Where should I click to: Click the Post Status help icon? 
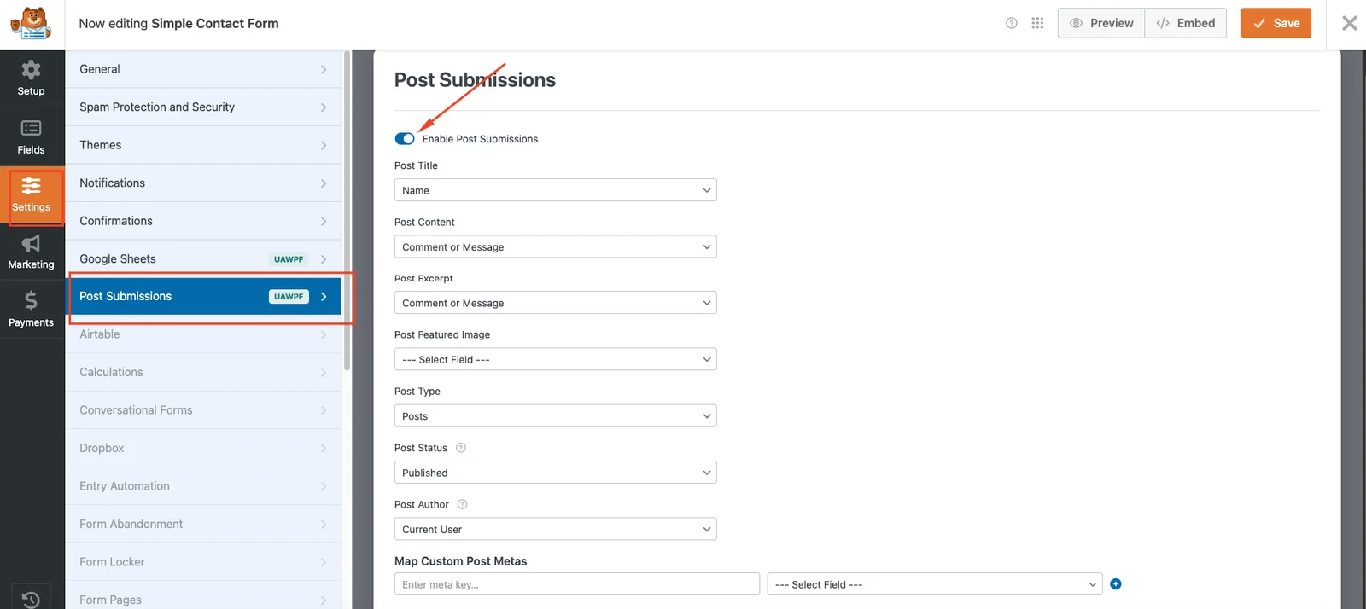point(461,448)
